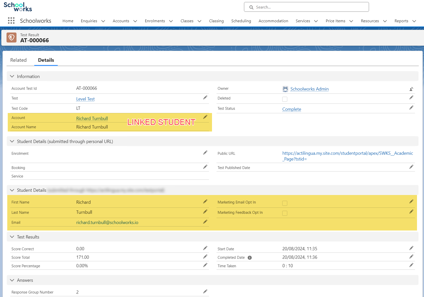This screenshot has width=424, height=297.
Task: Edit the Test field pencil icon
Action: click(x=205, y=98)
